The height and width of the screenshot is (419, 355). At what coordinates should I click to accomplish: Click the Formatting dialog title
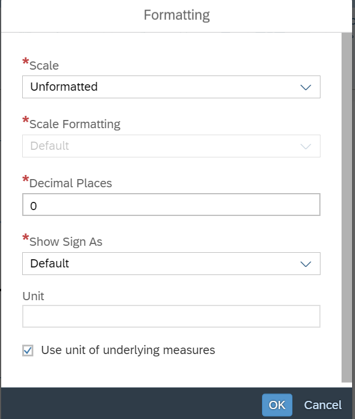tap(177, 15)
